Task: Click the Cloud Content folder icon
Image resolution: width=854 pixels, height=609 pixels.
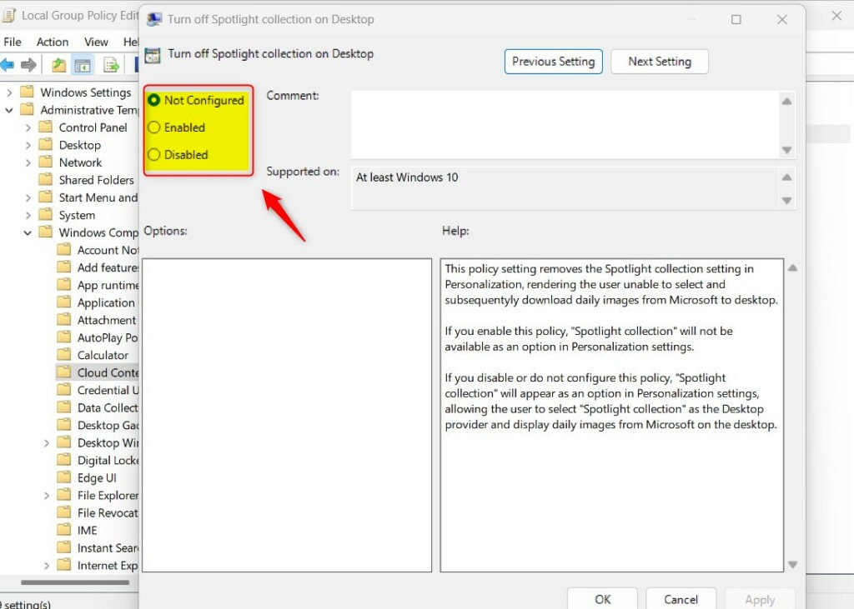Action: 64,372
